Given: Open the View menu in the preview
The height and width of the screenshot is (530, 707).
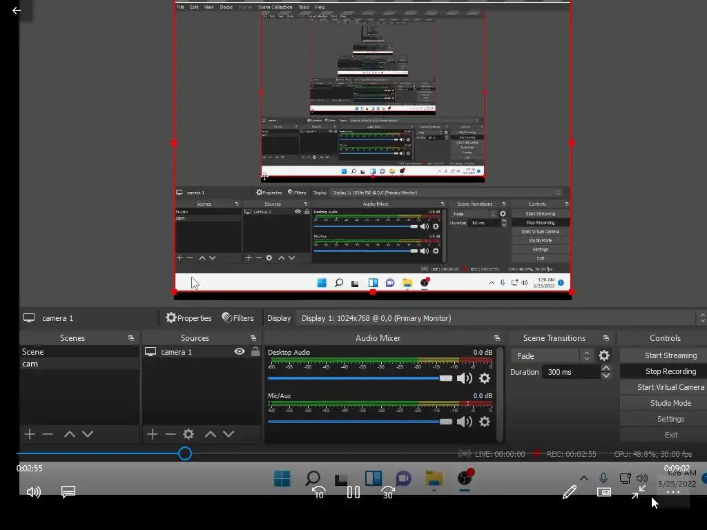Looking at the screenshot, I should (209, 7).
